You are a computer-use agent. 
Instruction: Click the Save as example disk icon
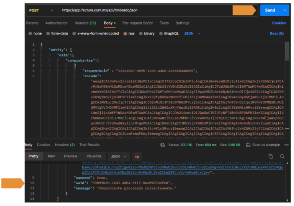[248, 145]
